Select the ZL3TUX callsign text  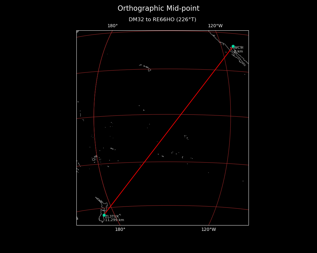click(112, 217)
